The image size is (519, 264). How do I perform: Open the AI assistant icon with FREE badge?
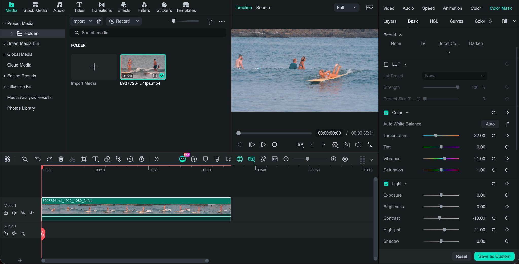[x=182, y=159]
